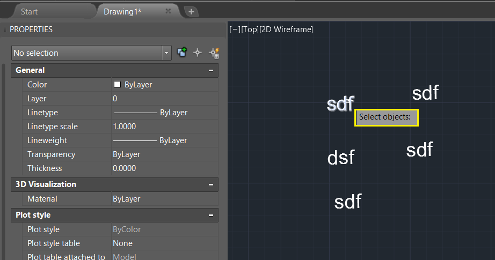Open the [2D Wireframe] visual style menu

(286, 29)
